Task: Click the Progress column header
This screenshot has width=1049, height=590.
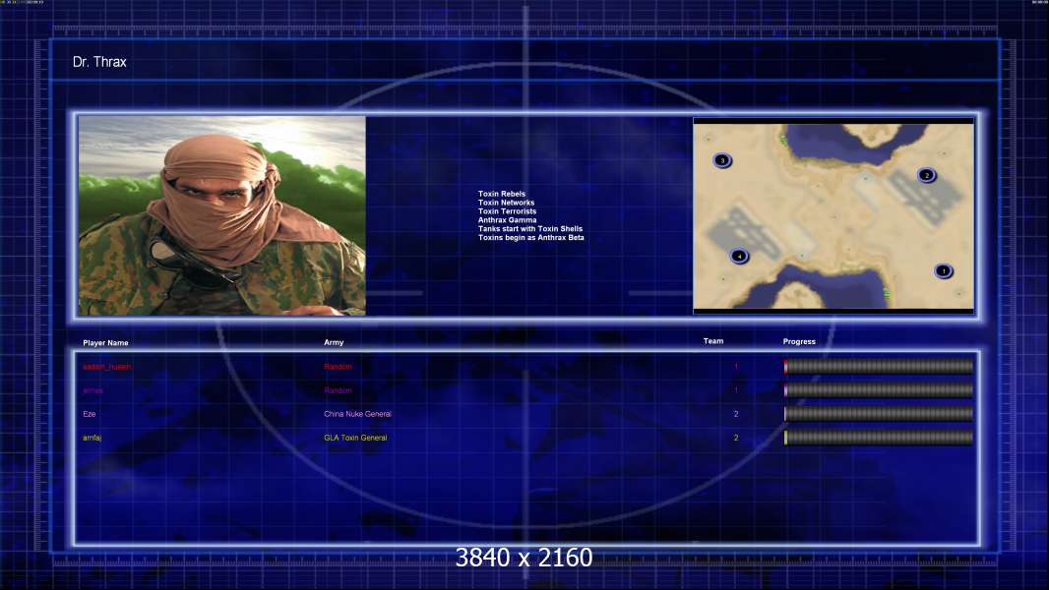Action: [799, 341]
